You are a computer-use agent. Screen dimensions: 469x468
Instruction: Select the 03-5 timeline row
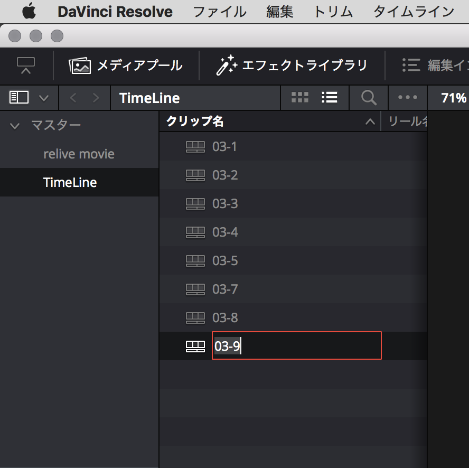coord(293,260)
